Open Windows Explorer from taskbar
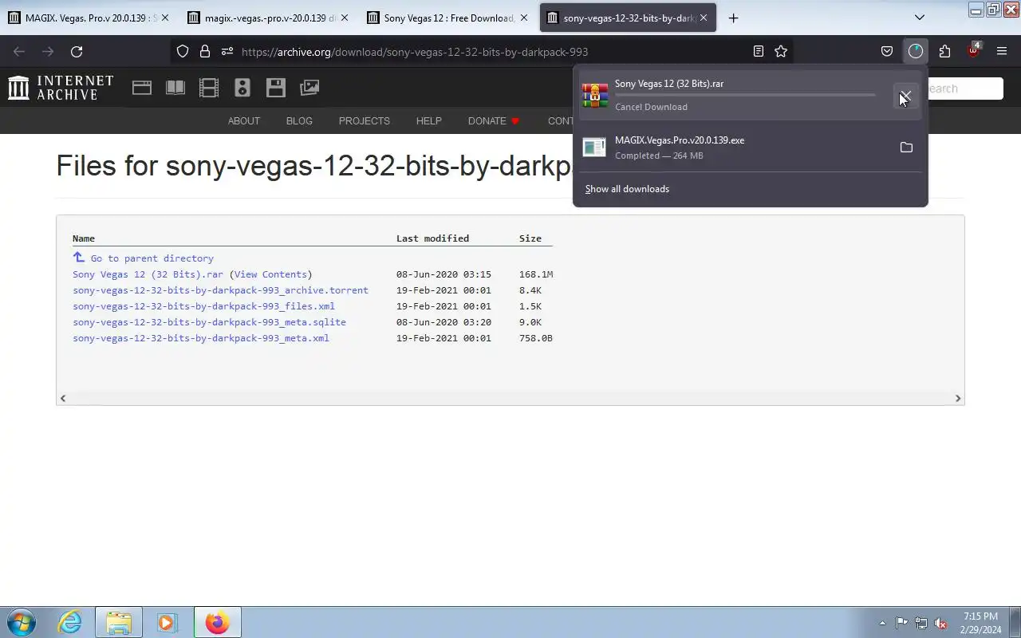This screenshot has width=1021, height=638. click(118, 622)
